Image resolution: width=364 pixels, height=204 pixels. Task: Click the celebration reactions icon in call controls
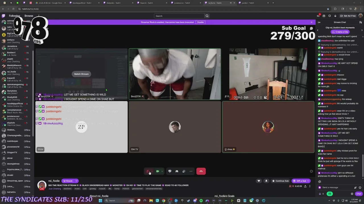184,171
